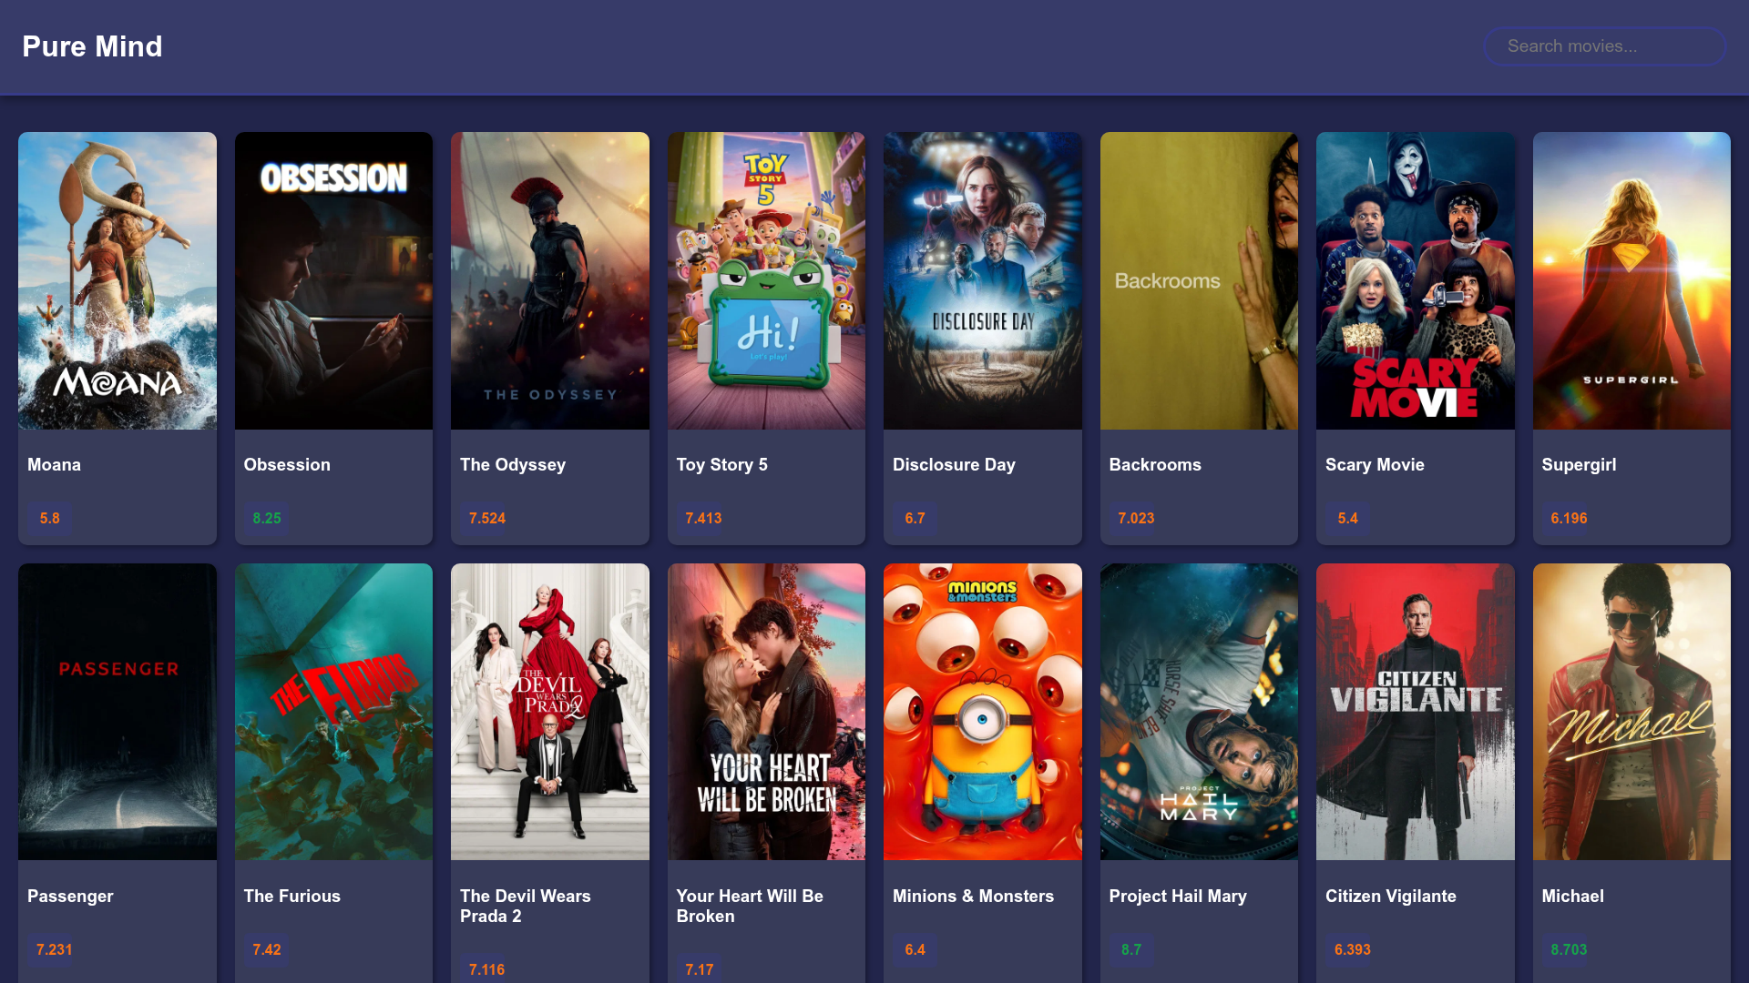Open the Obsession poster thumbnail
This screenshot has height=983, width=1749.
(x=333, y=280)
